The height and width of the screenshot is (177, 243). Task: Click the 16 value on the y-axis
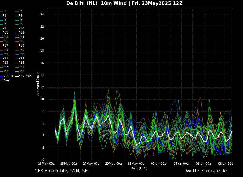pyautogui.click(x=42, y=63)
